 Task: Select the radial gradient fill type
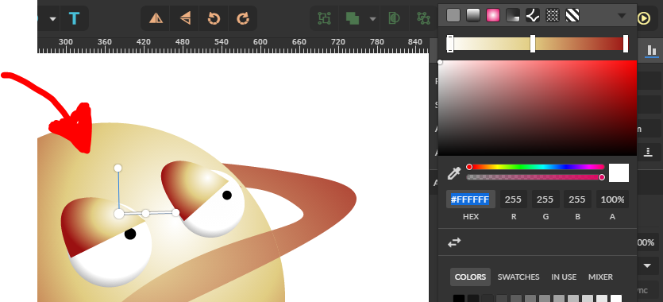pos(493,16)
